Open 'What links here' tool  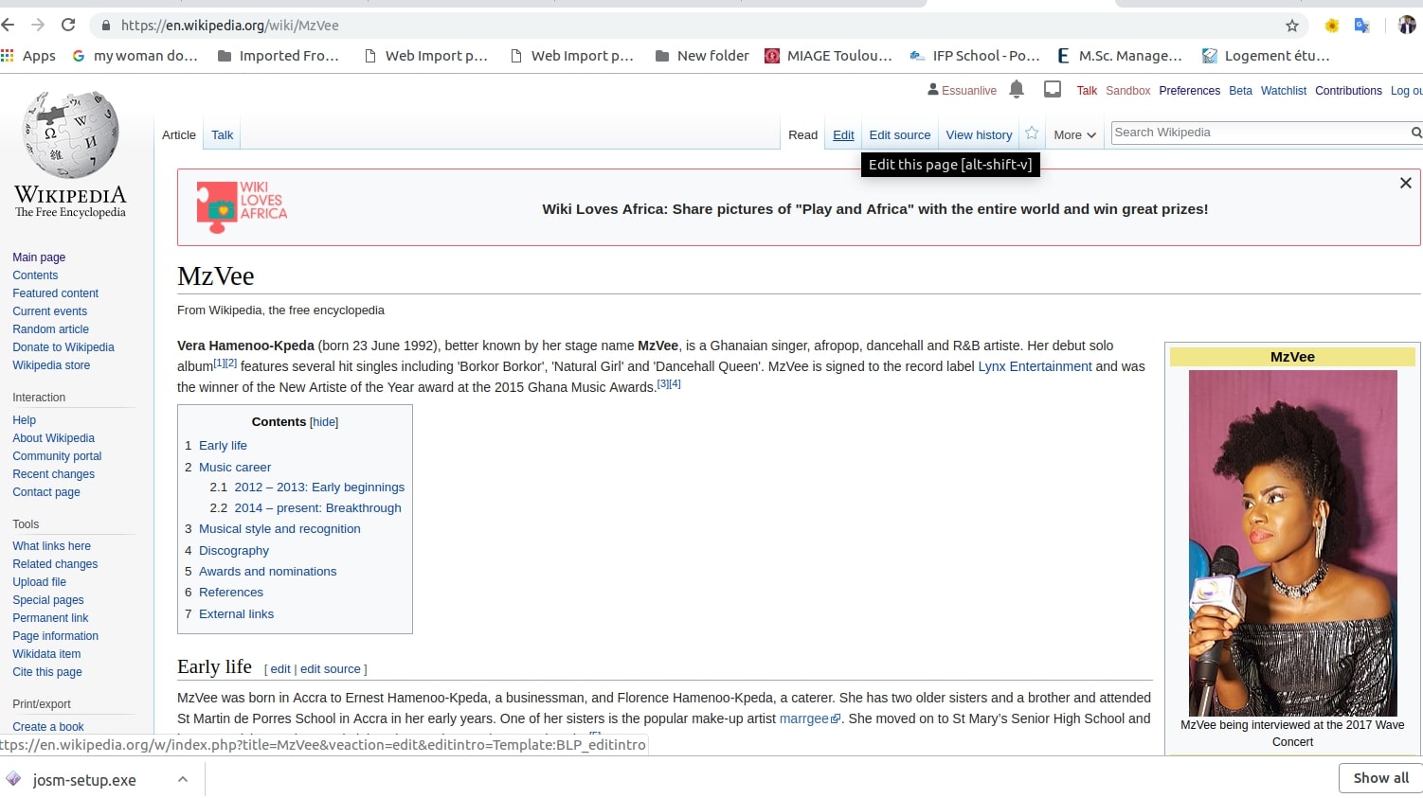point(51,546)
